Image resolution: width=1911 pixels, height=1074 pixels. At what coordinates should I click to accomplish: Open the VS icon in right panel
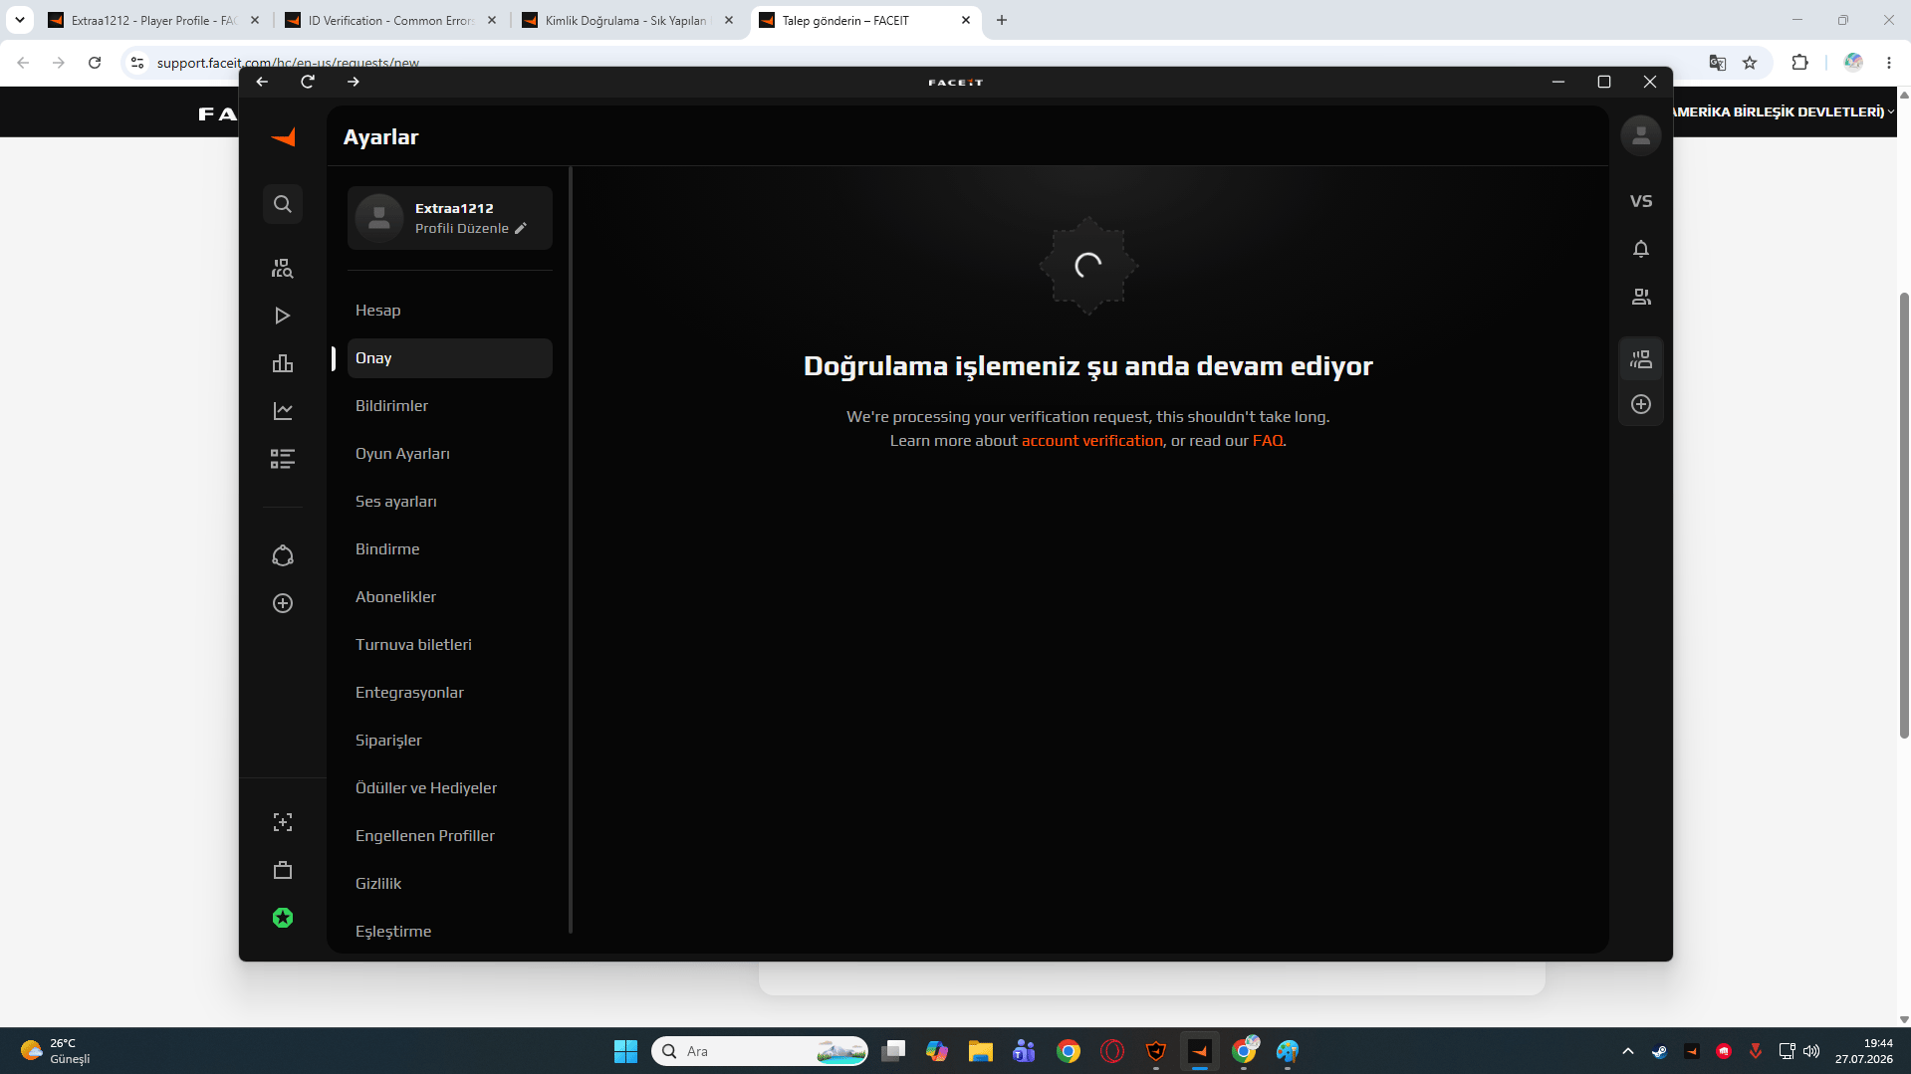click(1641, 201)
